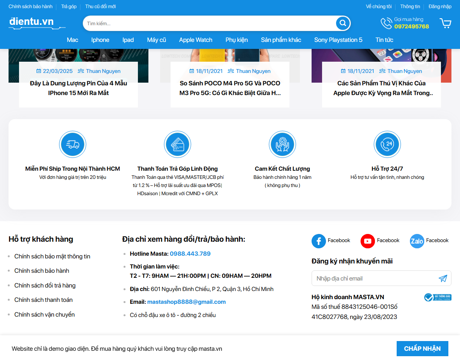Click the free shipping truck icon
Viewport: 460px width, 362px height.
pos(73,144)
